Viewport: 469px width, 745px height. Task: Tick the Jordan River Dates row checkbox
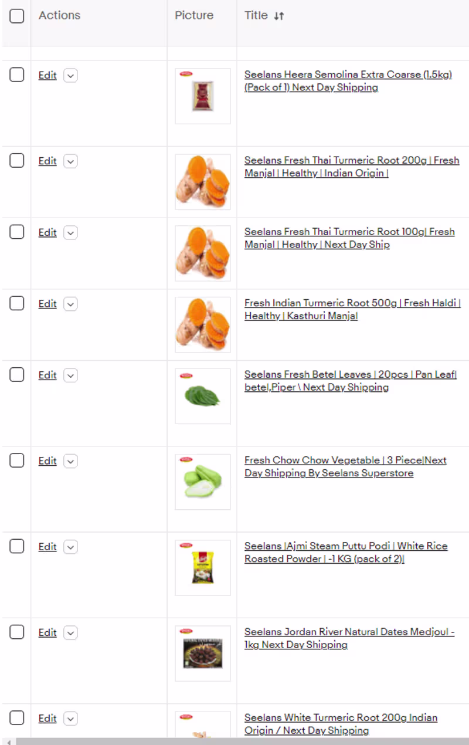(x=17, y=632)
